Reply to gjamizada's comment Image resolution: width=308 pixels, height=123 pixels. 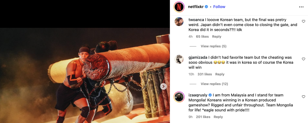220,74
